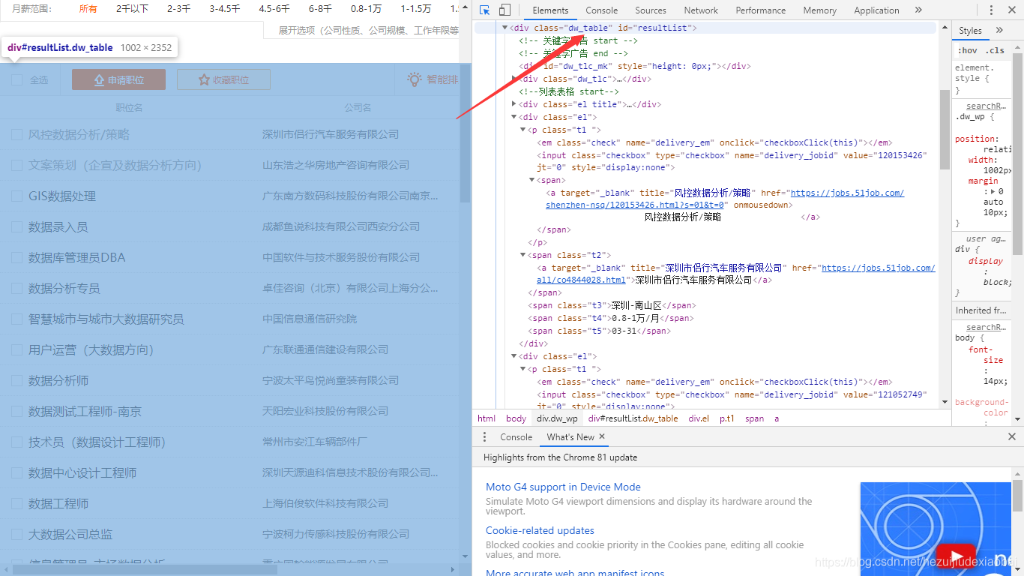
Task: Open drawer menu three-dot icon
Action: [484, 437]
